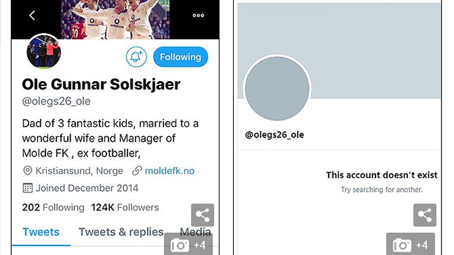Screen dimensions: 454x255
Task: Open the right gallery camera +4 button
Action: click(x=410, y=244)
